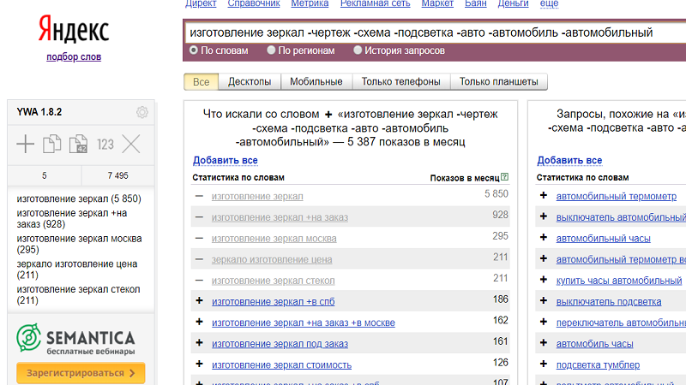
Task: Open the 'автомобильный часы' query link
Action: pos(604,239)
